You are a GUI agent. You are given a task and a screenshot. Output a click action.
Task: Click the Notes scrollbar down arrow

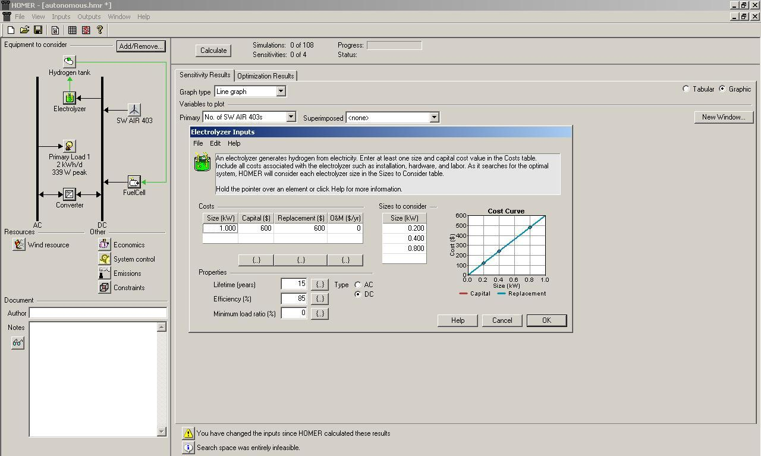[x=162, y=432]
